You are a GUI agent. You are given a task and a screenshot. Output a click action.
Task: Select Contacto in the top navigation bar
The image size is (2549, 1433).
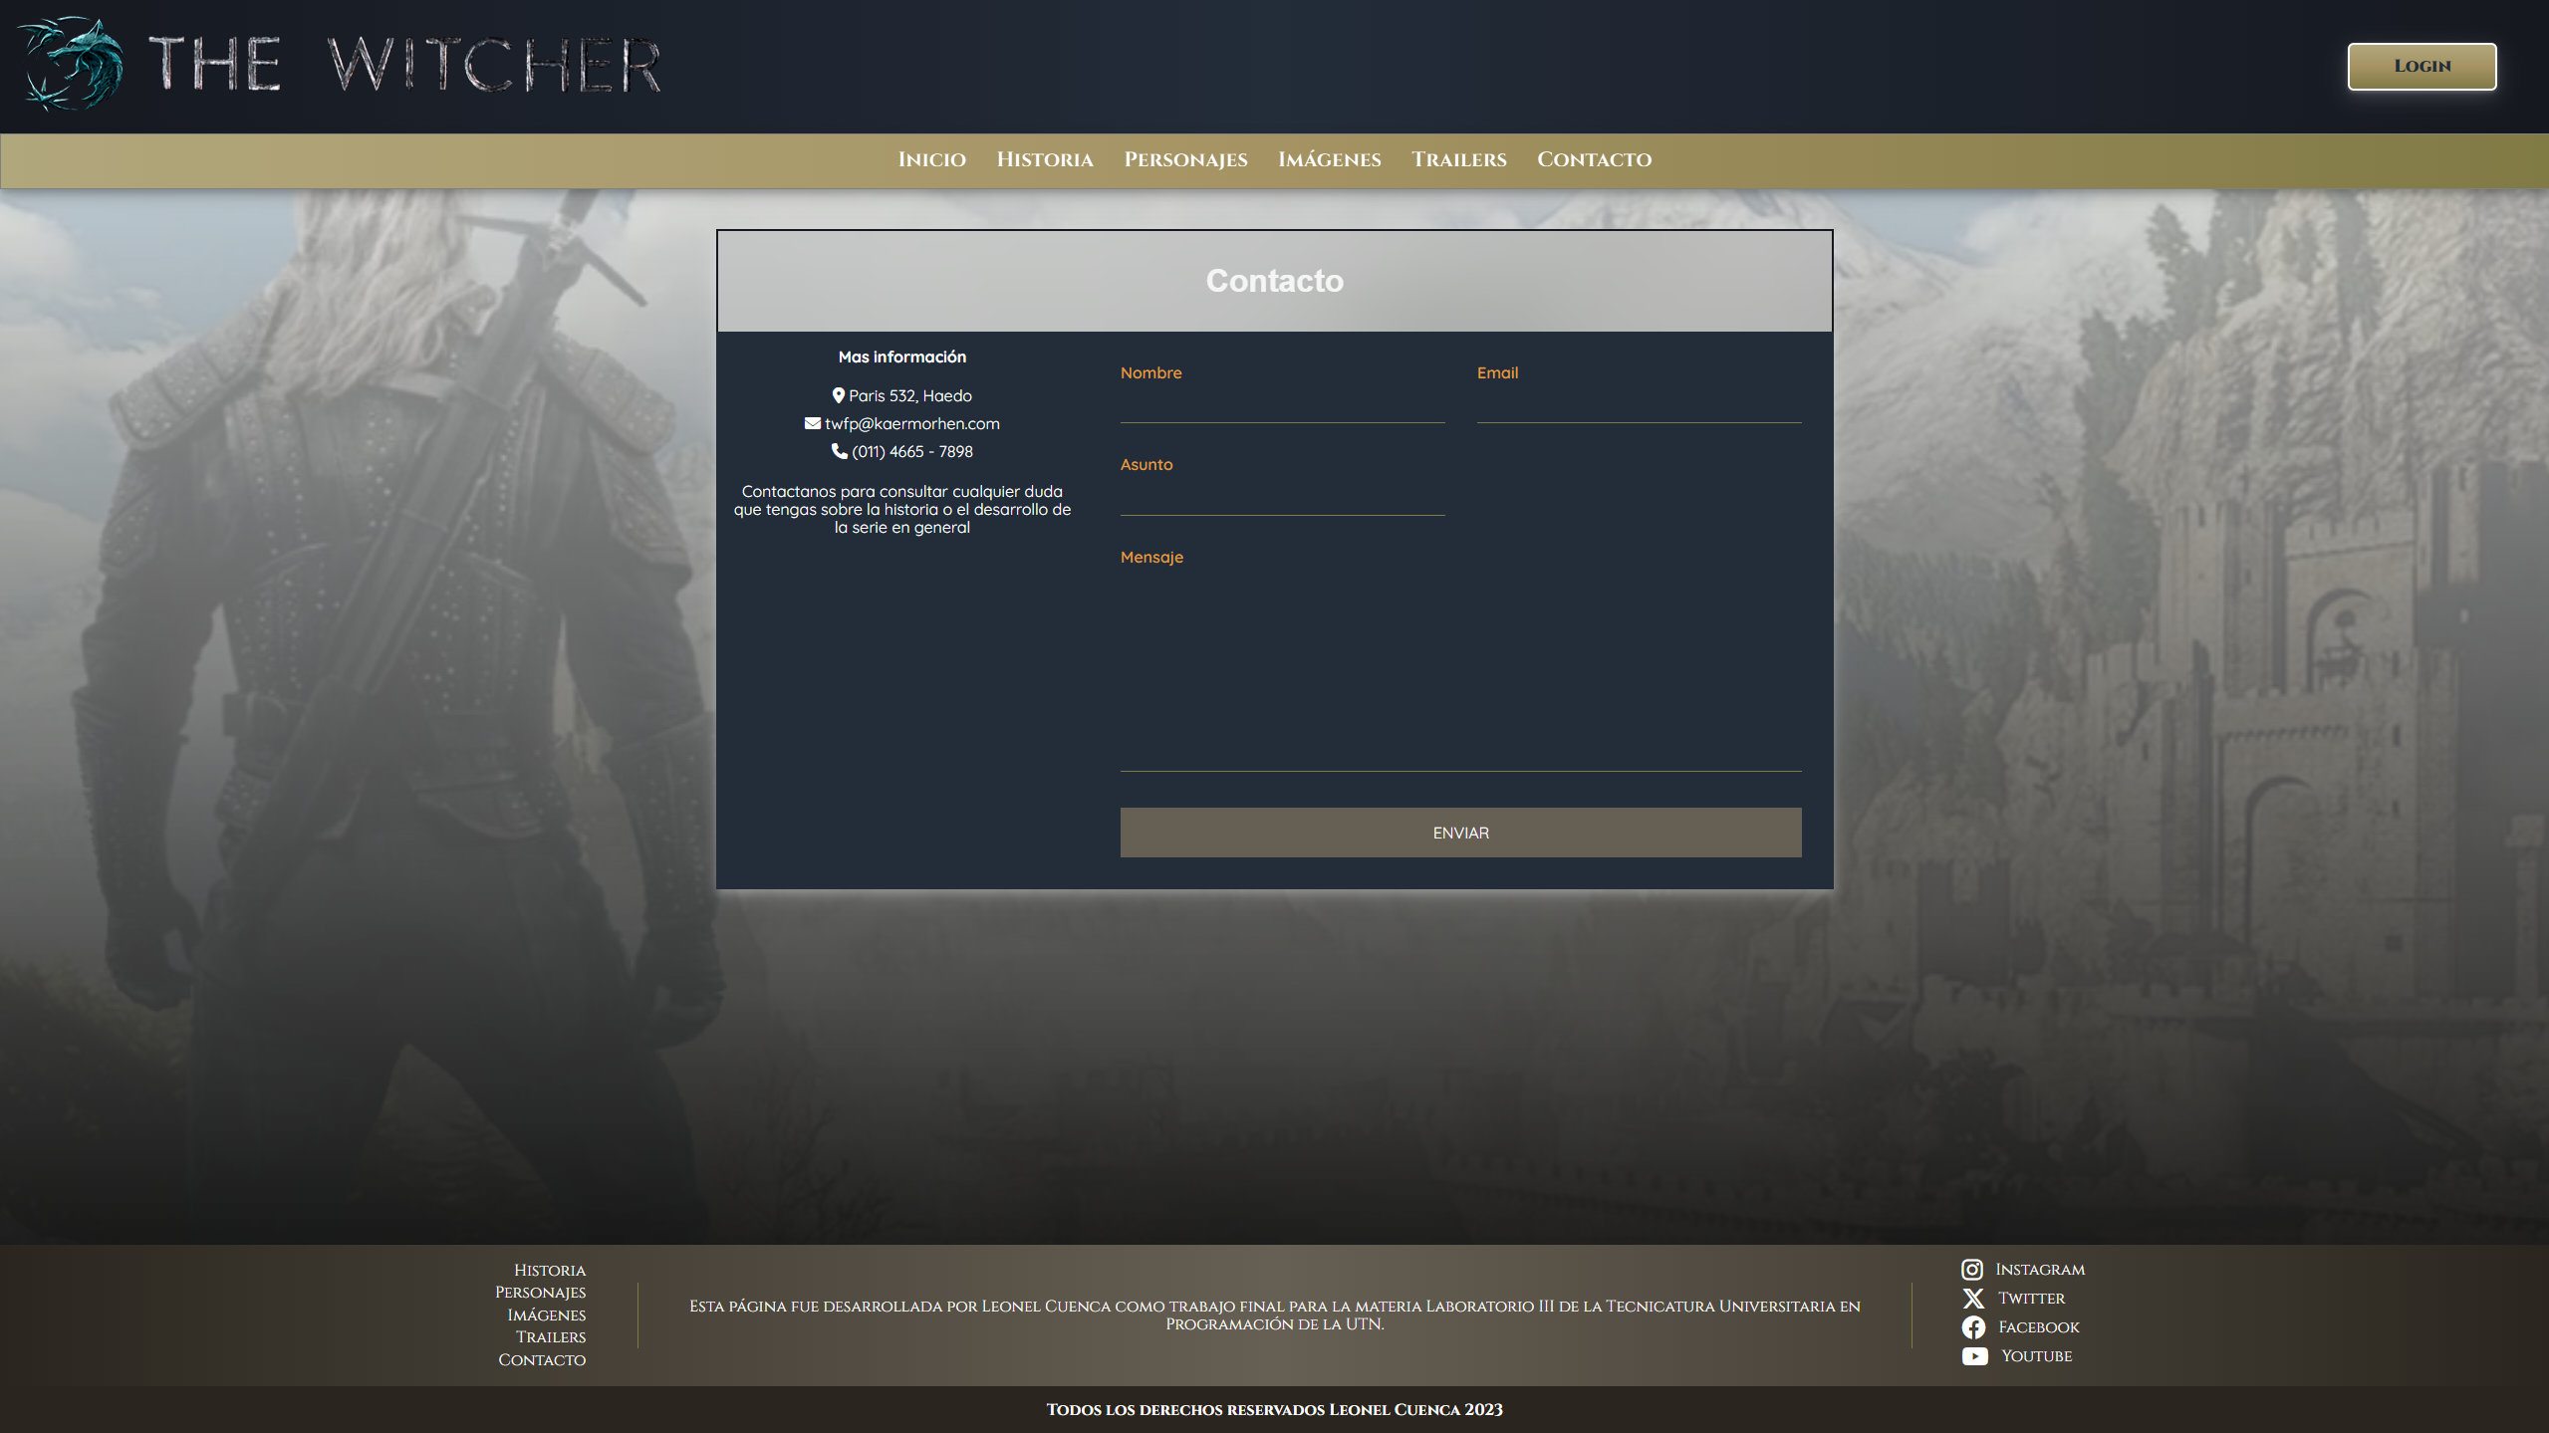pyautogui.click(x=1594, y=159)
